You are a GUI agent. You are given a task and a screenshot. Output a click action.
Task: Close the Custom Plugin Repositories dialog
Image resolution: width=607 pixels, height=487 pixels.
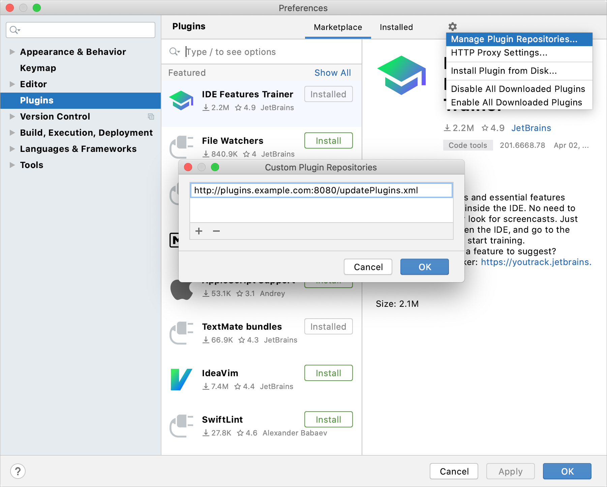[188, 167]
